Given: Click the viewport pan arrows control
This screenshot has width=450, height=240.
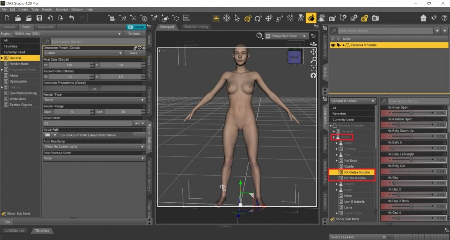Looking at the screenshot, I should point(313,52).
